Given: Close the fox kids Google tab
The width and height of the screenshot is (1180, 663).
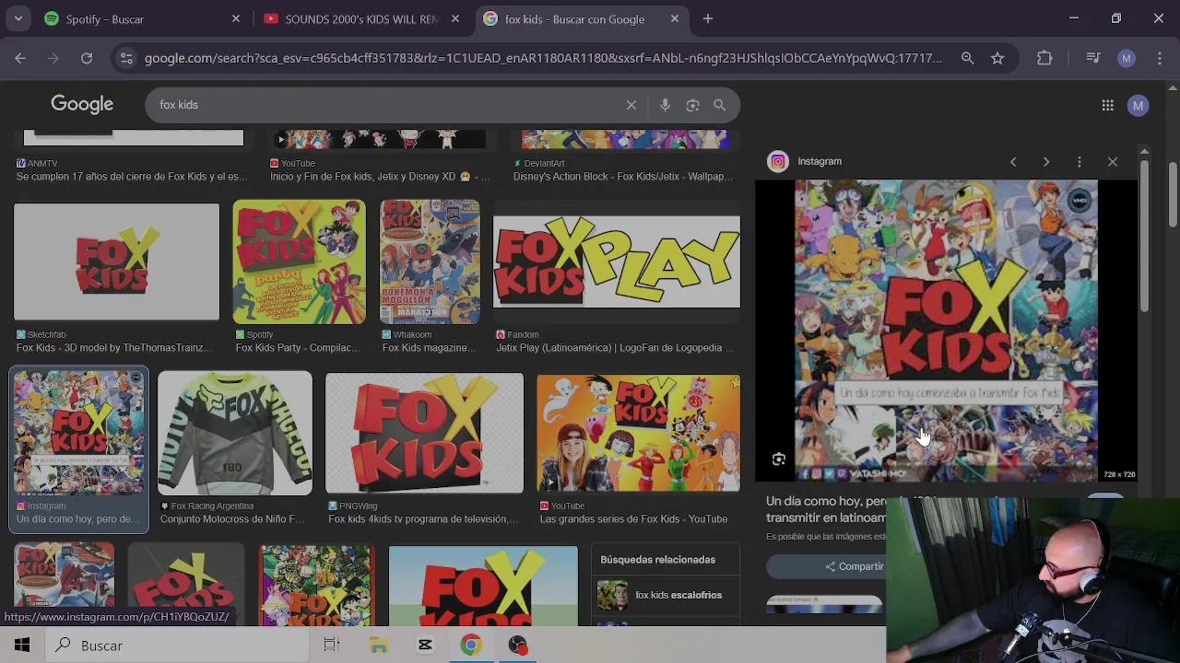Looking at the screenshot, I should pos(675,18).
